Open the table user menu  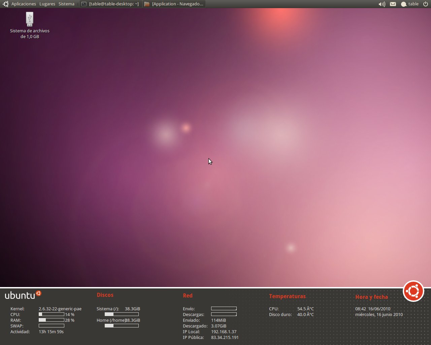pyautogui.click(x=410, y=4)
